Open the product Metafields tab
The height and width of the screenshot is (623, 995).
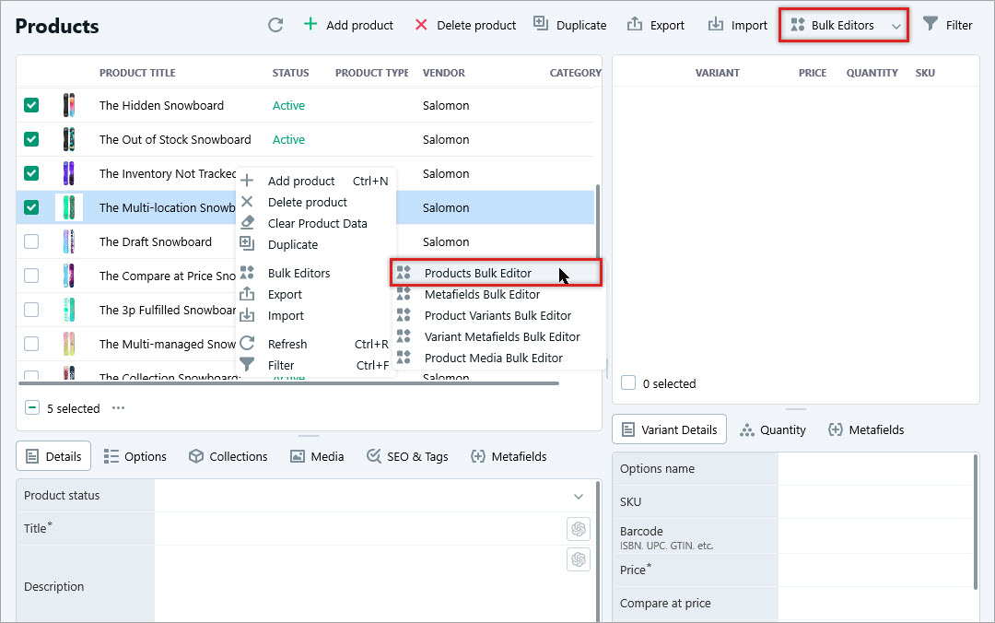pos(509,456)
